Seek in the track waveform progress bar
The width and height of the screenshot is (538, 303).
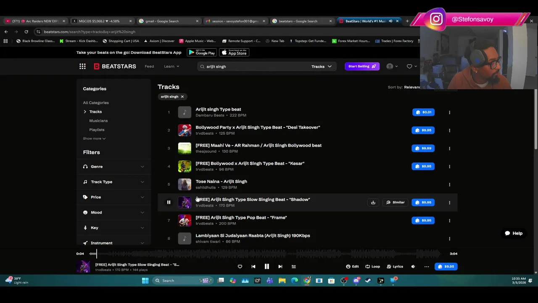tap(265, 254)
